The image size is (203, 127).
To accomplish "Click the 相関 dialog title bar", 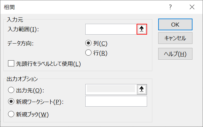I will tap(77, 7).
